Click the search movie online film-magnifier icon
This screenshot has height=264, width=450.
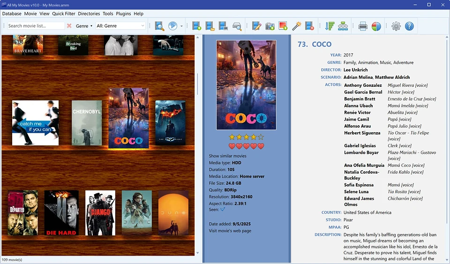click(159, 26)
